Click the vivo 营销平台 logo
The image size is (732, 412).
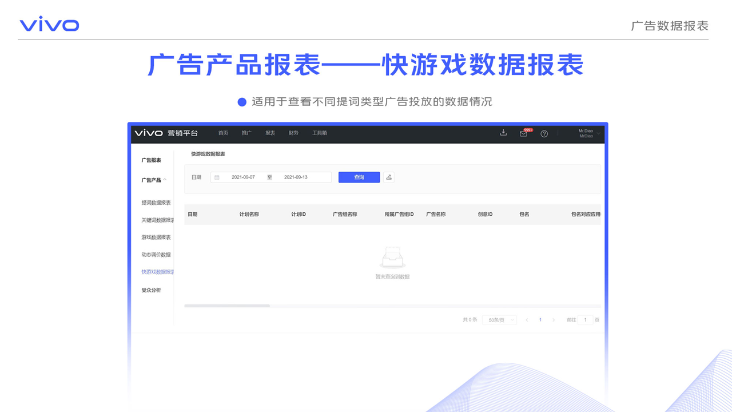pos(166,133)
